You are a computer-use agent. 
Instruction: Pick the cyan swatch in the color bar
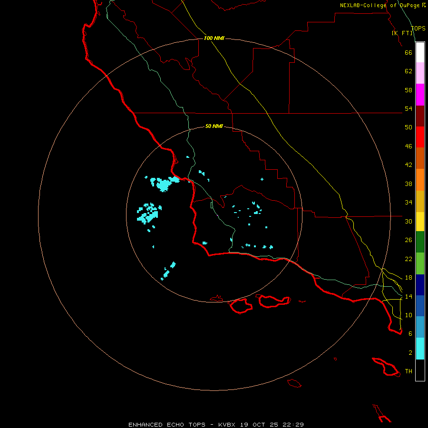pos(420,349)
